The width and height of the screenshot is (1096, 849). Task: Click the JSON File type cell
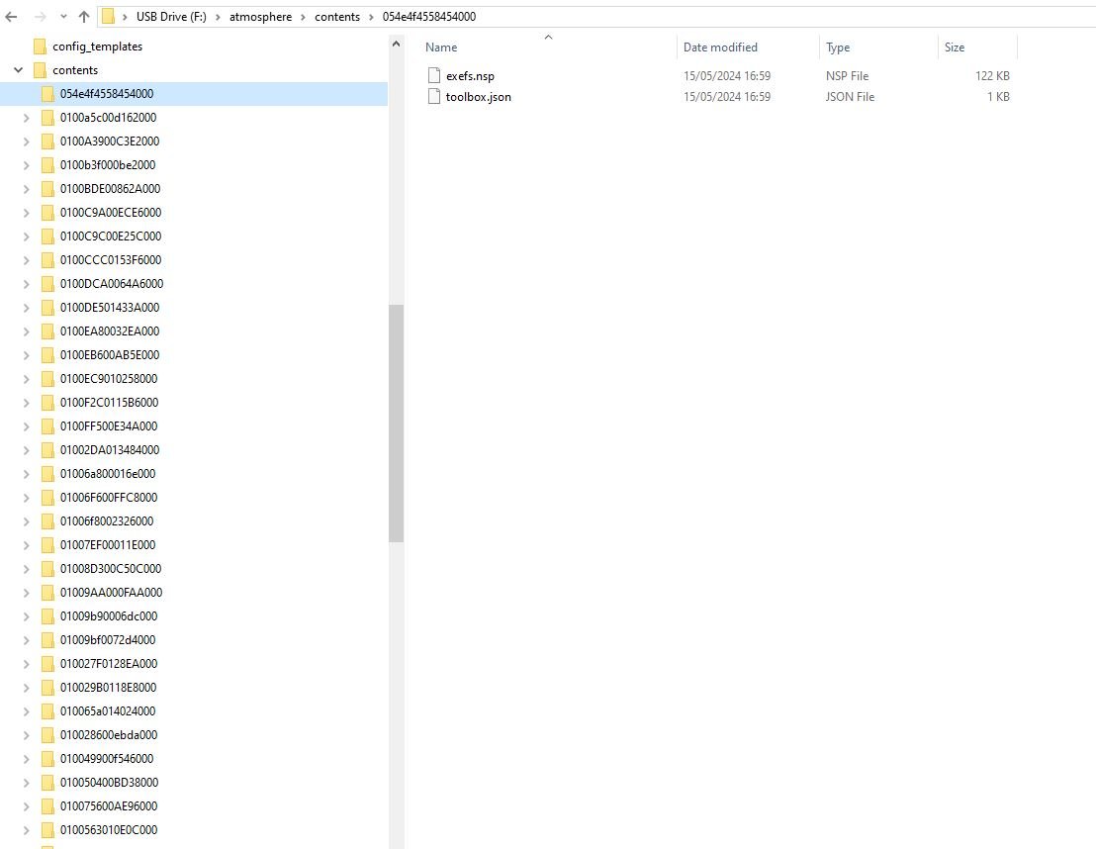click(850, 97)
